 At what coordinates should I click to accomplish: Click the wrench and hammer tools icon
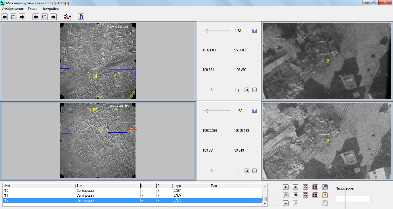click(66, 17)
